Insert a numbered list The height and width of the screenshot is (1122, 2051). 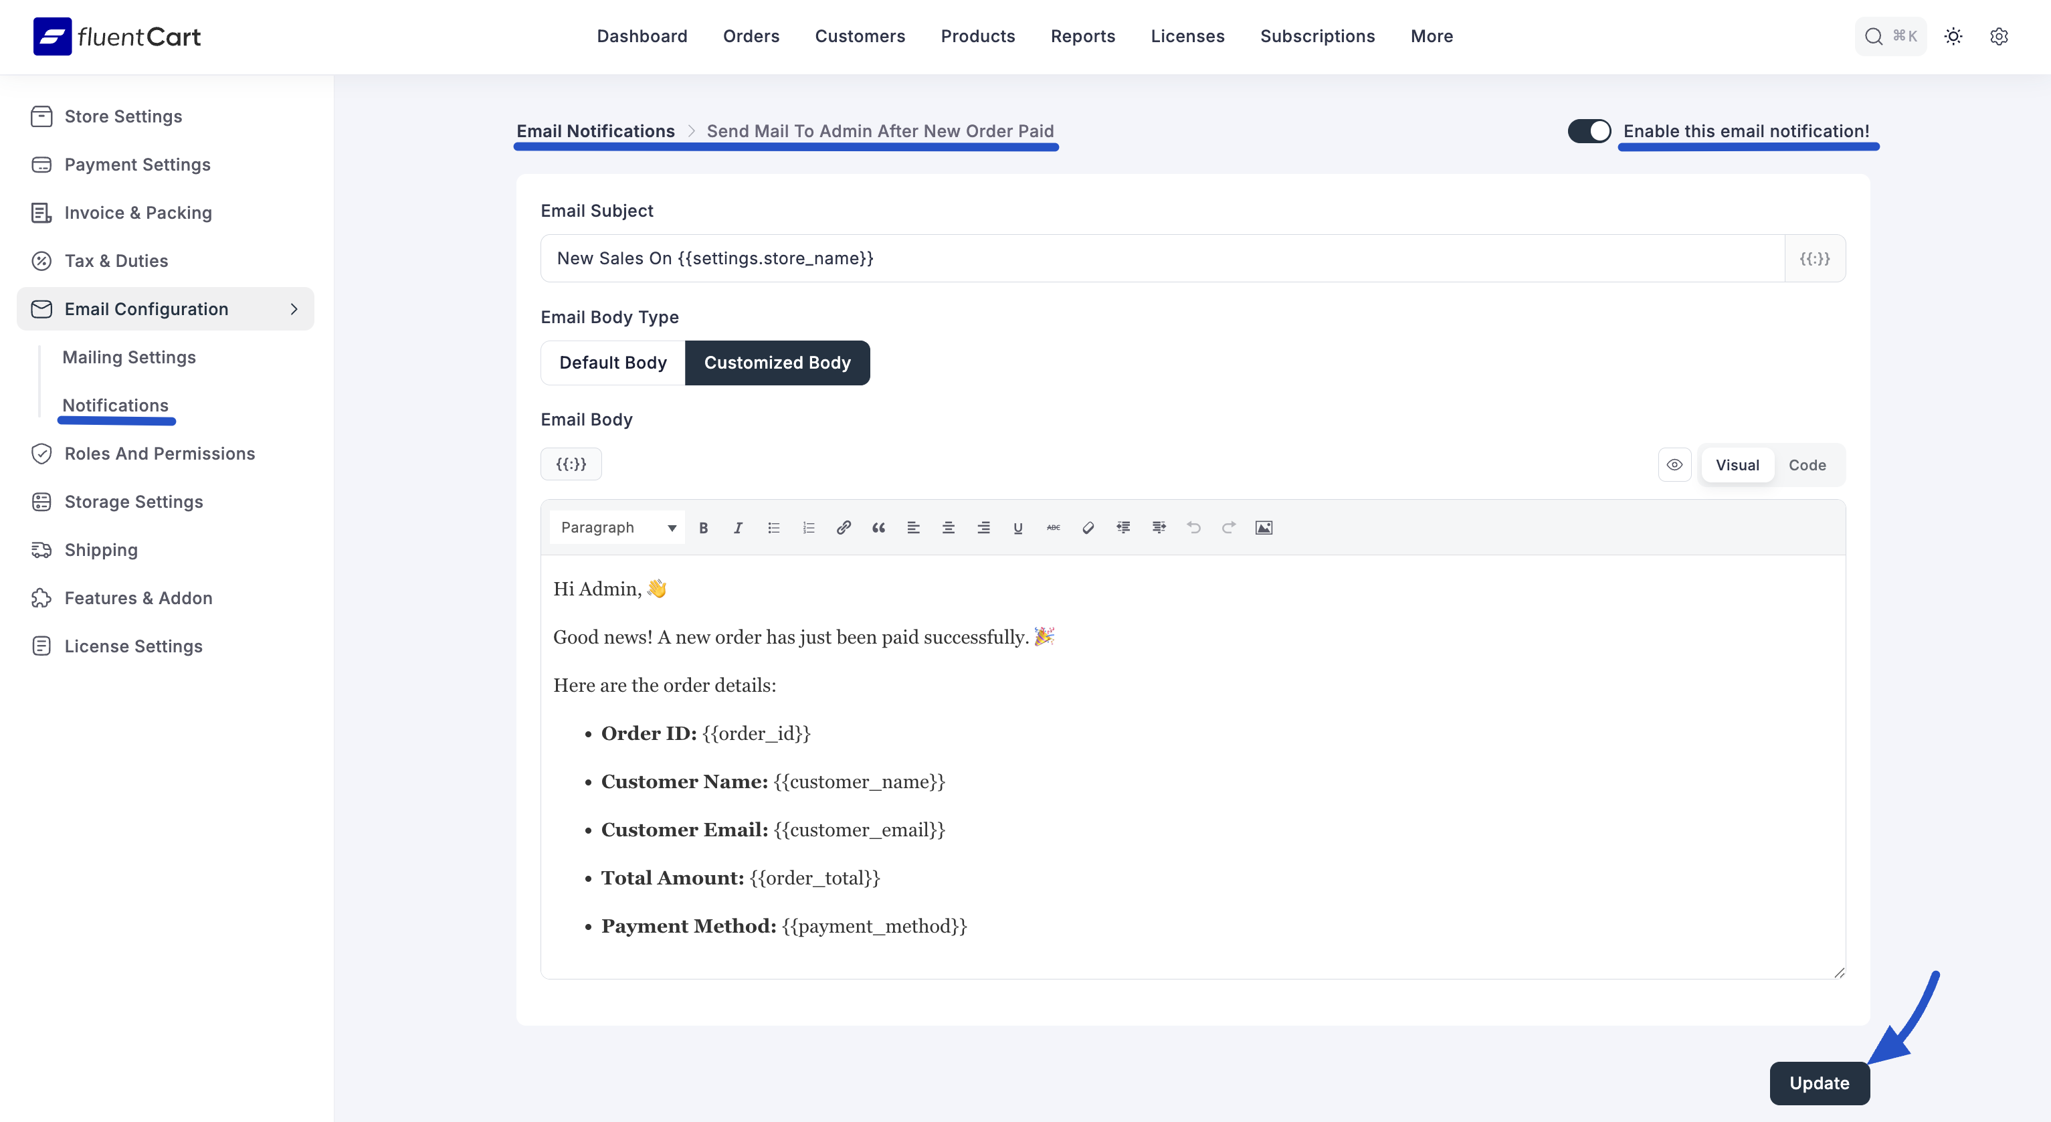(808, 527)
